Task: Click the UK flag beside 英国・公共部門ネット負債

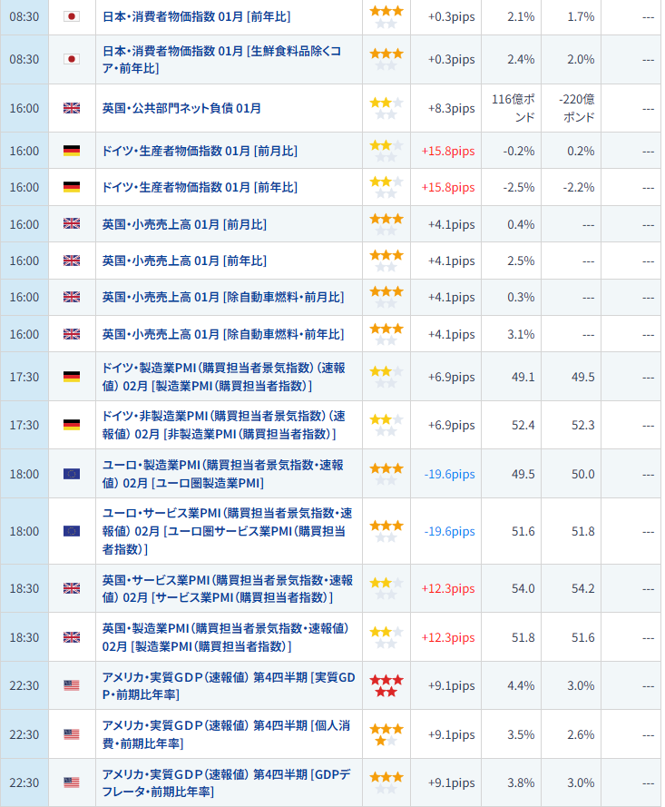Action: pos(72,108)
